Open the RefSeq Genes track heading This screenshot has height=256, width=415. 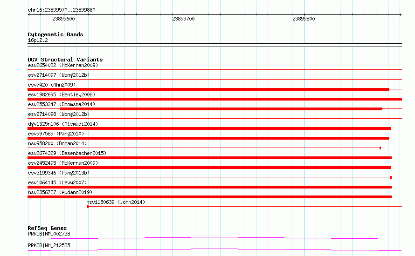click(48, 228)
